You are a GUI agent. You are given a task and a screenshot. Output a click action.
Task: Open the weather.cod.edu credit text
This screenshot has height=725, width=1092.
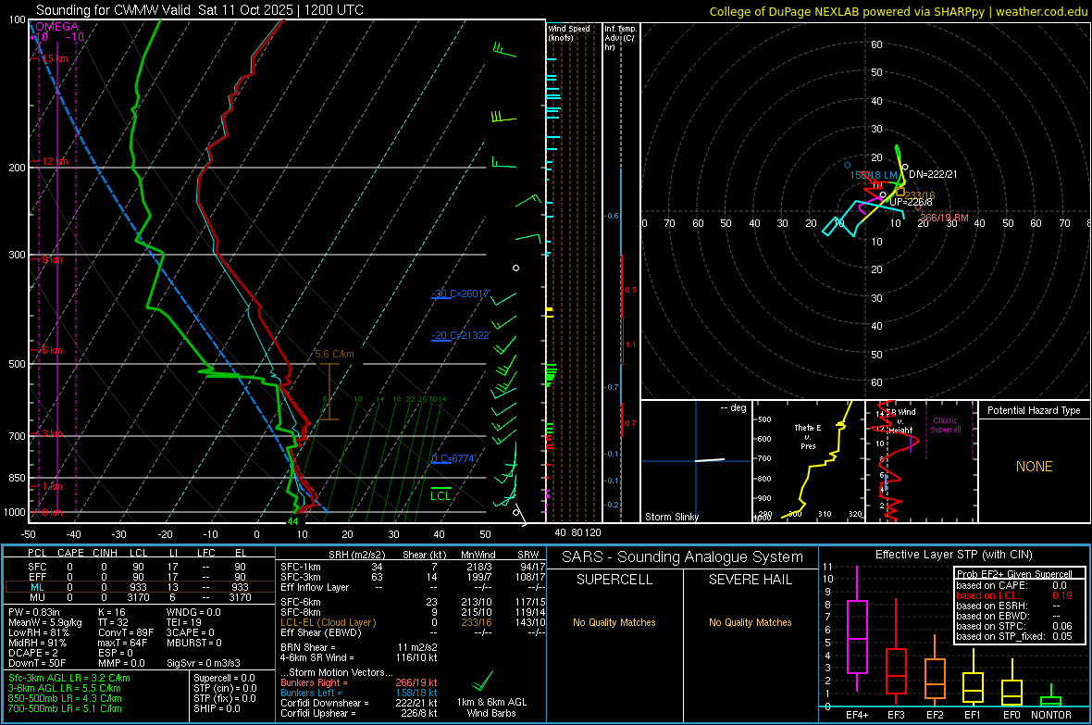tap(1041, 11)
